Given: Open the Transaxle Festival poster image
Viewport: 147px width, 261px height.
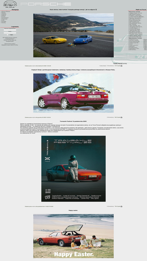Looking at the screenshot, I should pyautogui.click(x=74, y=169).
